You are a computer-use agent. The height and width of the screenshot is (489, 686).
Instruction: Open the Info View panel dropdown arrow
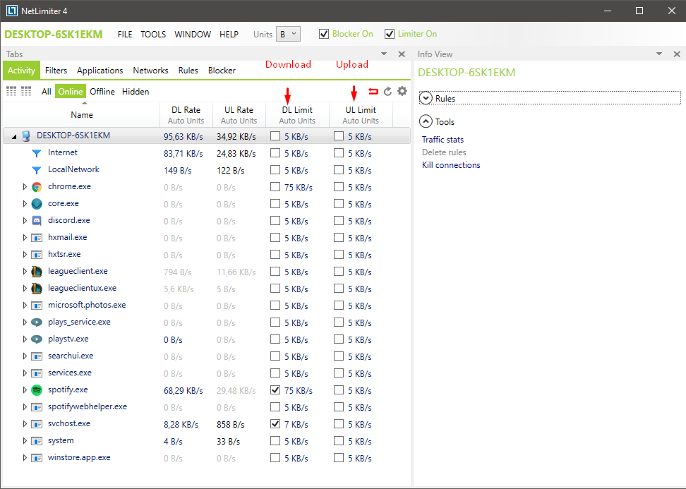tap(659, 54)
